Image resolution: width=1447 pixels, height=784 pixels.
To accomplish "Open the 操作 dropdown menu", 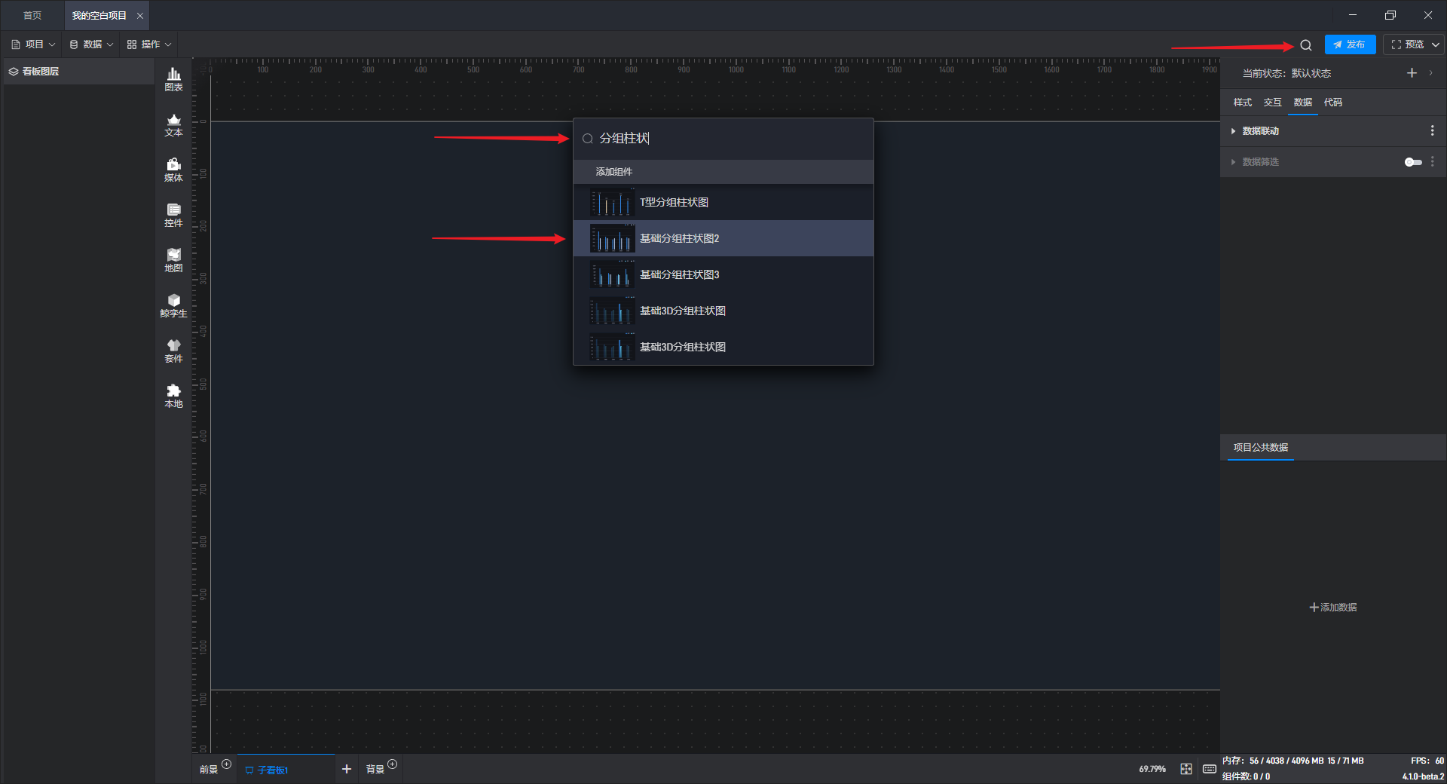I will pos(149,44).
